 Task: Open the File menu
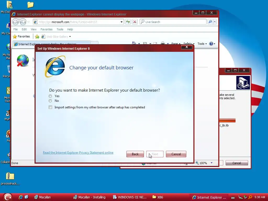15,29
